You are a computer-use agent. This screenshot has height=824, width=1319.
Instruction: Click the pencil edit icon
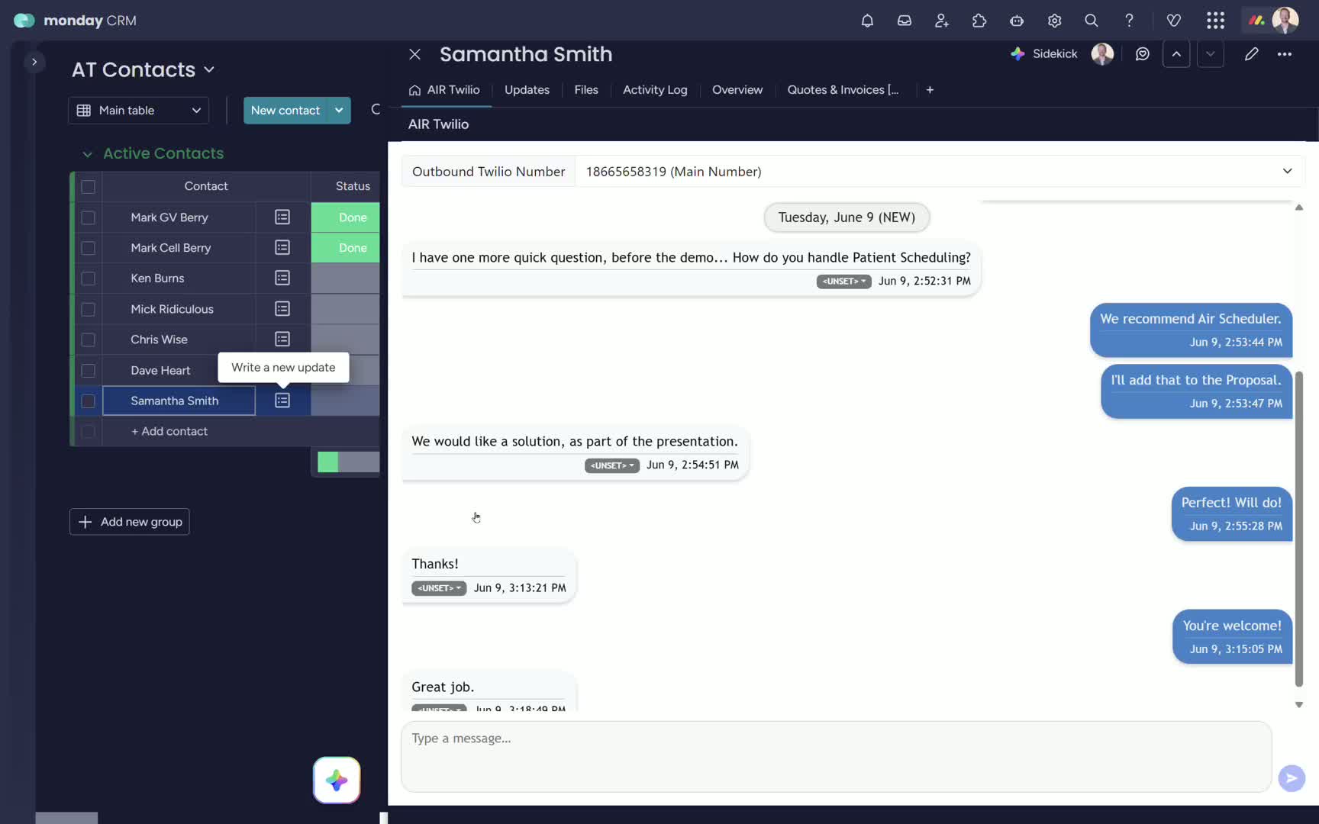1251,53
